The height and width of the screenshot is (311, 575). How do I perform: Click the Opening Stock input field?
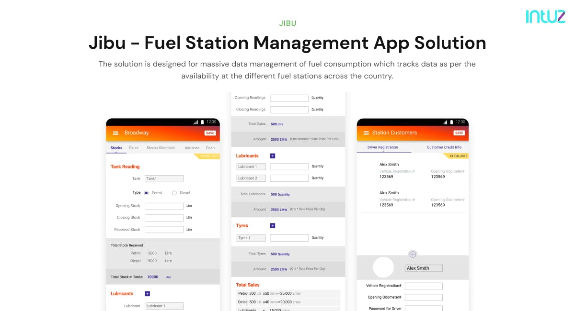pos(164,206)
